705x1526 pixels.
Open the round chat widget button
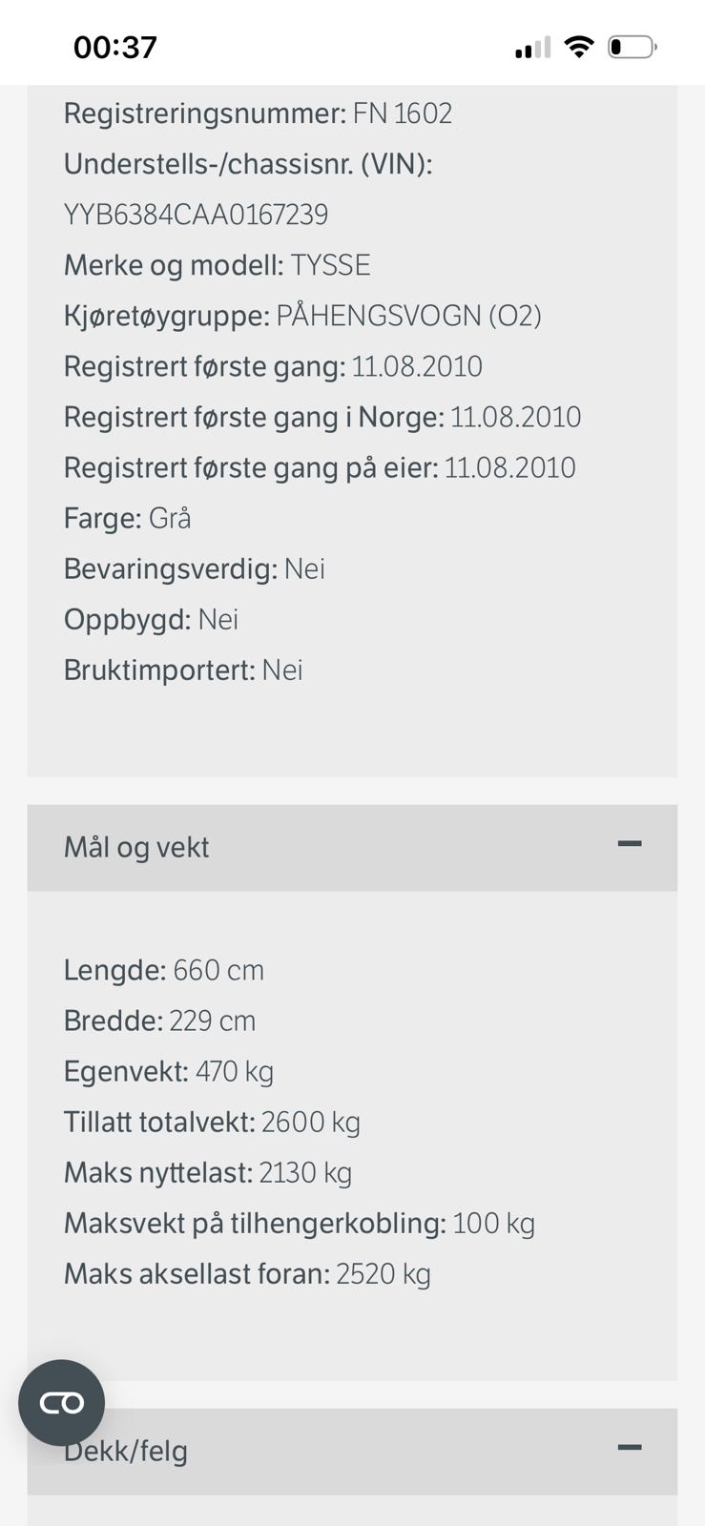point(62,1403)
